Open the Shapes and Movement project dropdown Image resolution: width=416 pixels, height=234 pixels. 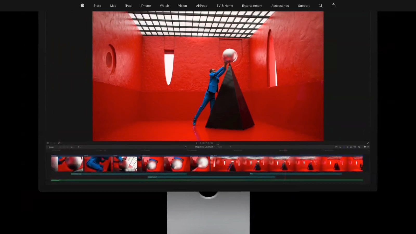point(205,147)
